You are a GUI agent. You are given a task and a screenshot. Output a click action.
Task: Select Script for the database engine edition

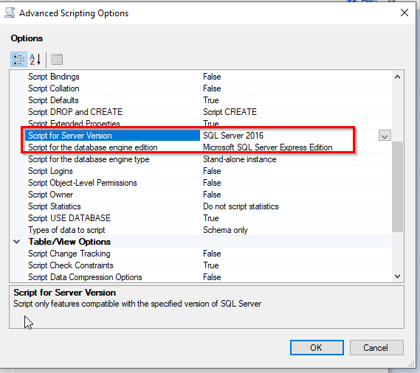tap(208, 147)
